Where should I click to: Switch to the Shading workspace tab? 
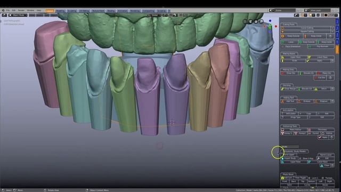coord(111,11)
